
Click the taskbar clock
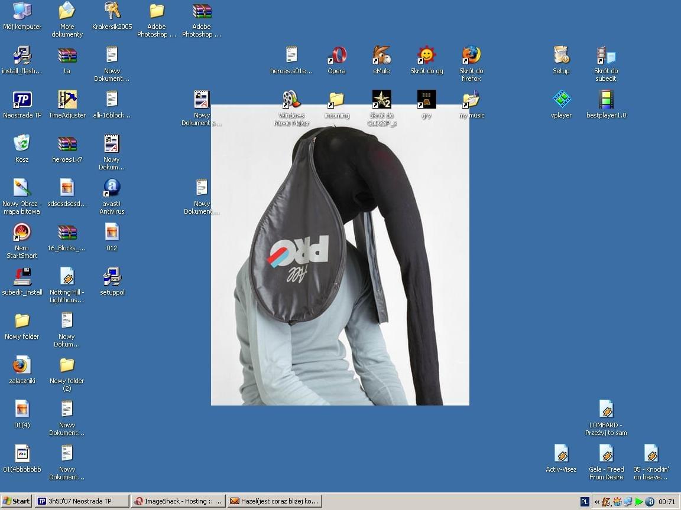click(x=667, y=502)
